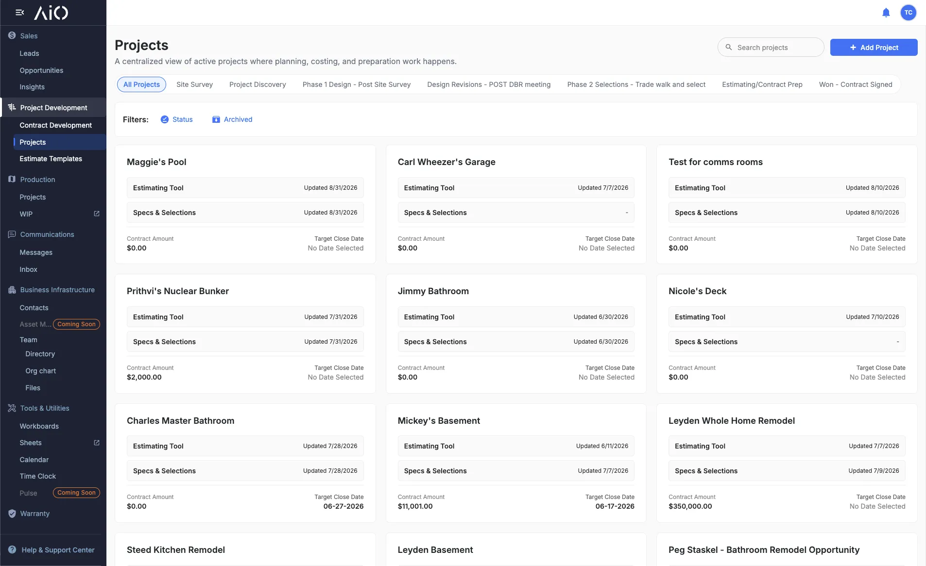The image size is (926, 566).
Task: Toggle the Archived filter
Action: pyautogui.click(x=232, y=119)
